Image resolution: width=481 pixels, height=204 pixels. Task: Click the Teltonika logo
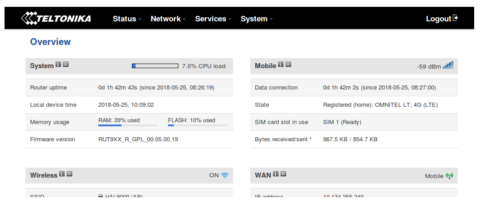56,19
